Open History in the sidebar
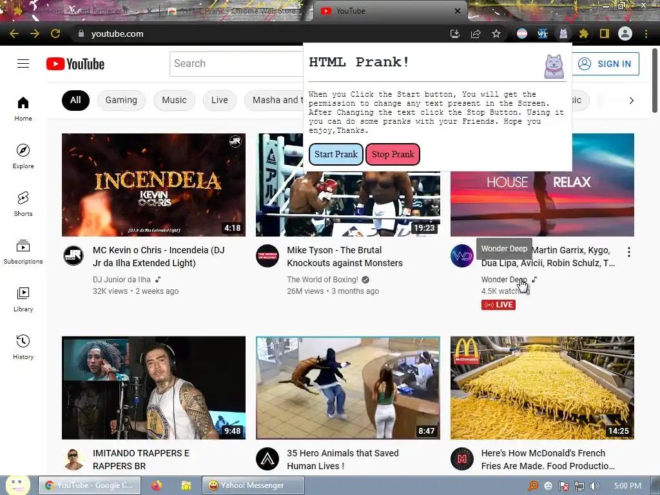This screenshot has width=660, height=495. [23, 346]
